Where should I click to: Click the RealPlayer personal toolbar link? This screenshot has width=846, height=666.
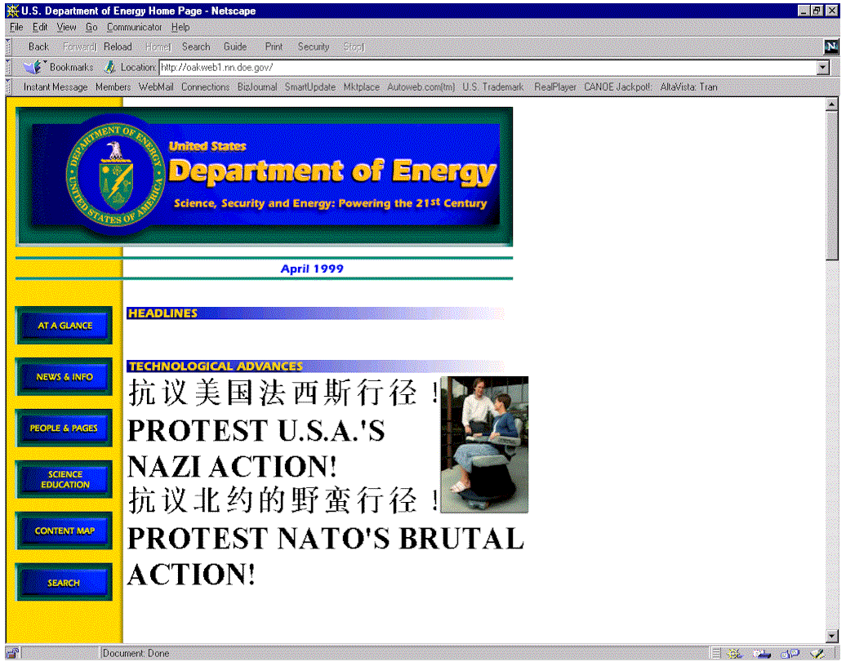pos(554,87)
